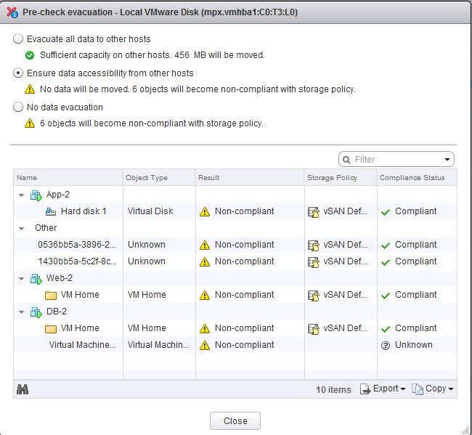This screenshot has width=472, height=435.
Task: Select Evacuate all data to other hosts
Action: pyautogui.click(x=18, y=38)
